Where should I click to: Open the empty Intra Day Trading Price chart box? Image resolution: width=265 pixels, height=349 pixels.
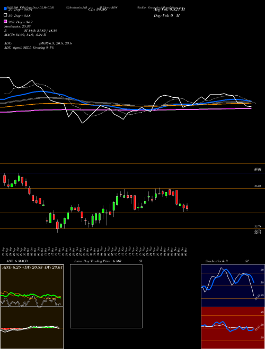[106, 296]
